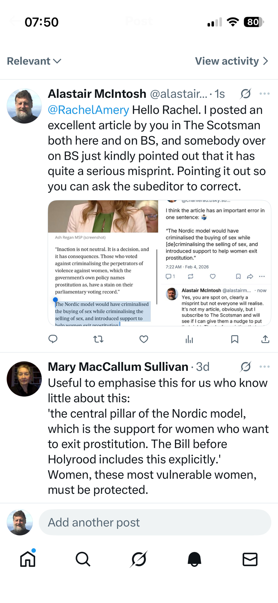The width and height of the screenshot is (278, 603).
Task: Repost Alastair McIntosh's post
Action: click(98, 339)
